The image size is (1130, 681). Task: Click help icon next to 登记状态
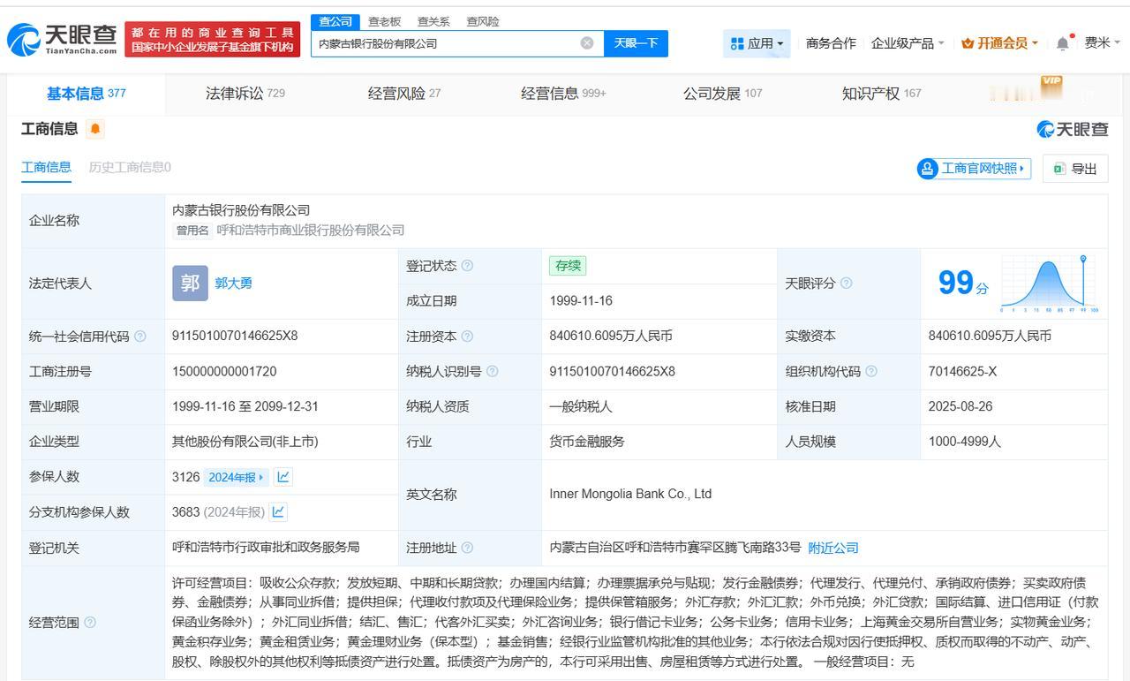click(x=467, y=266)
